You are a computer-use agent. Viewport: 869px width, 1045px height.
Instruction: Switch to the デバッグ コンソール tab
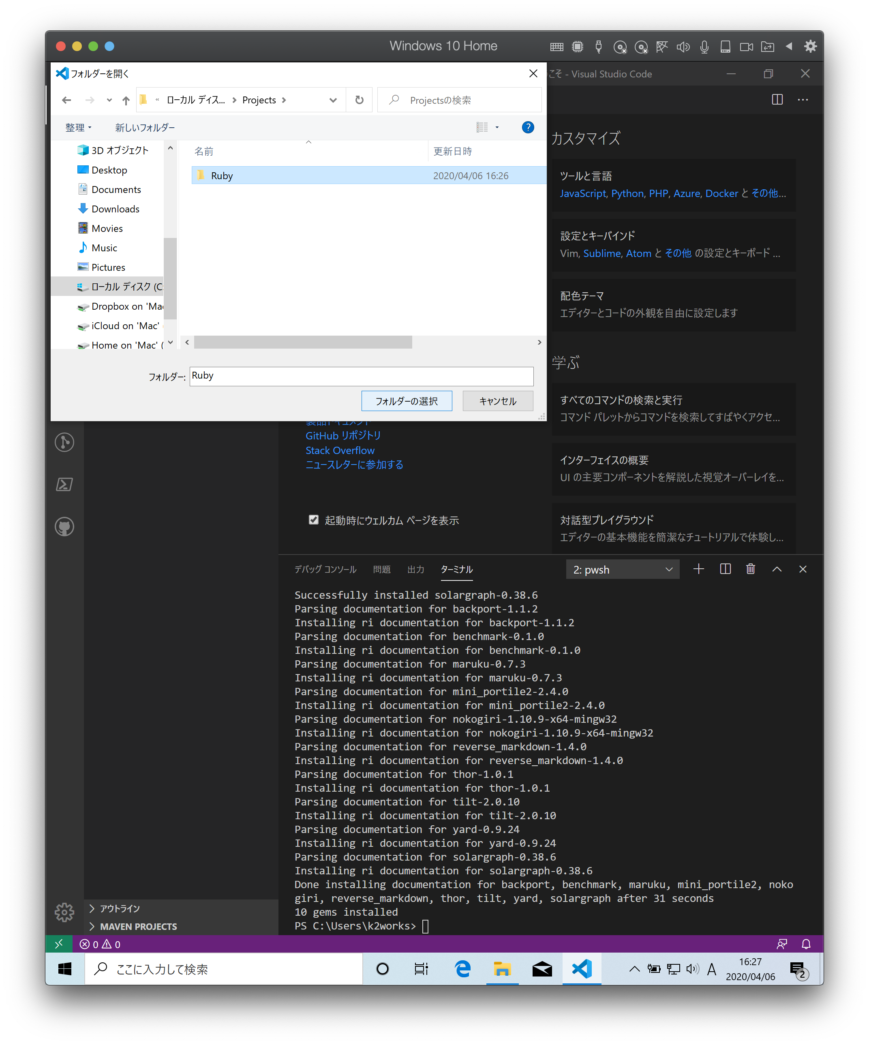pos(325,569)
